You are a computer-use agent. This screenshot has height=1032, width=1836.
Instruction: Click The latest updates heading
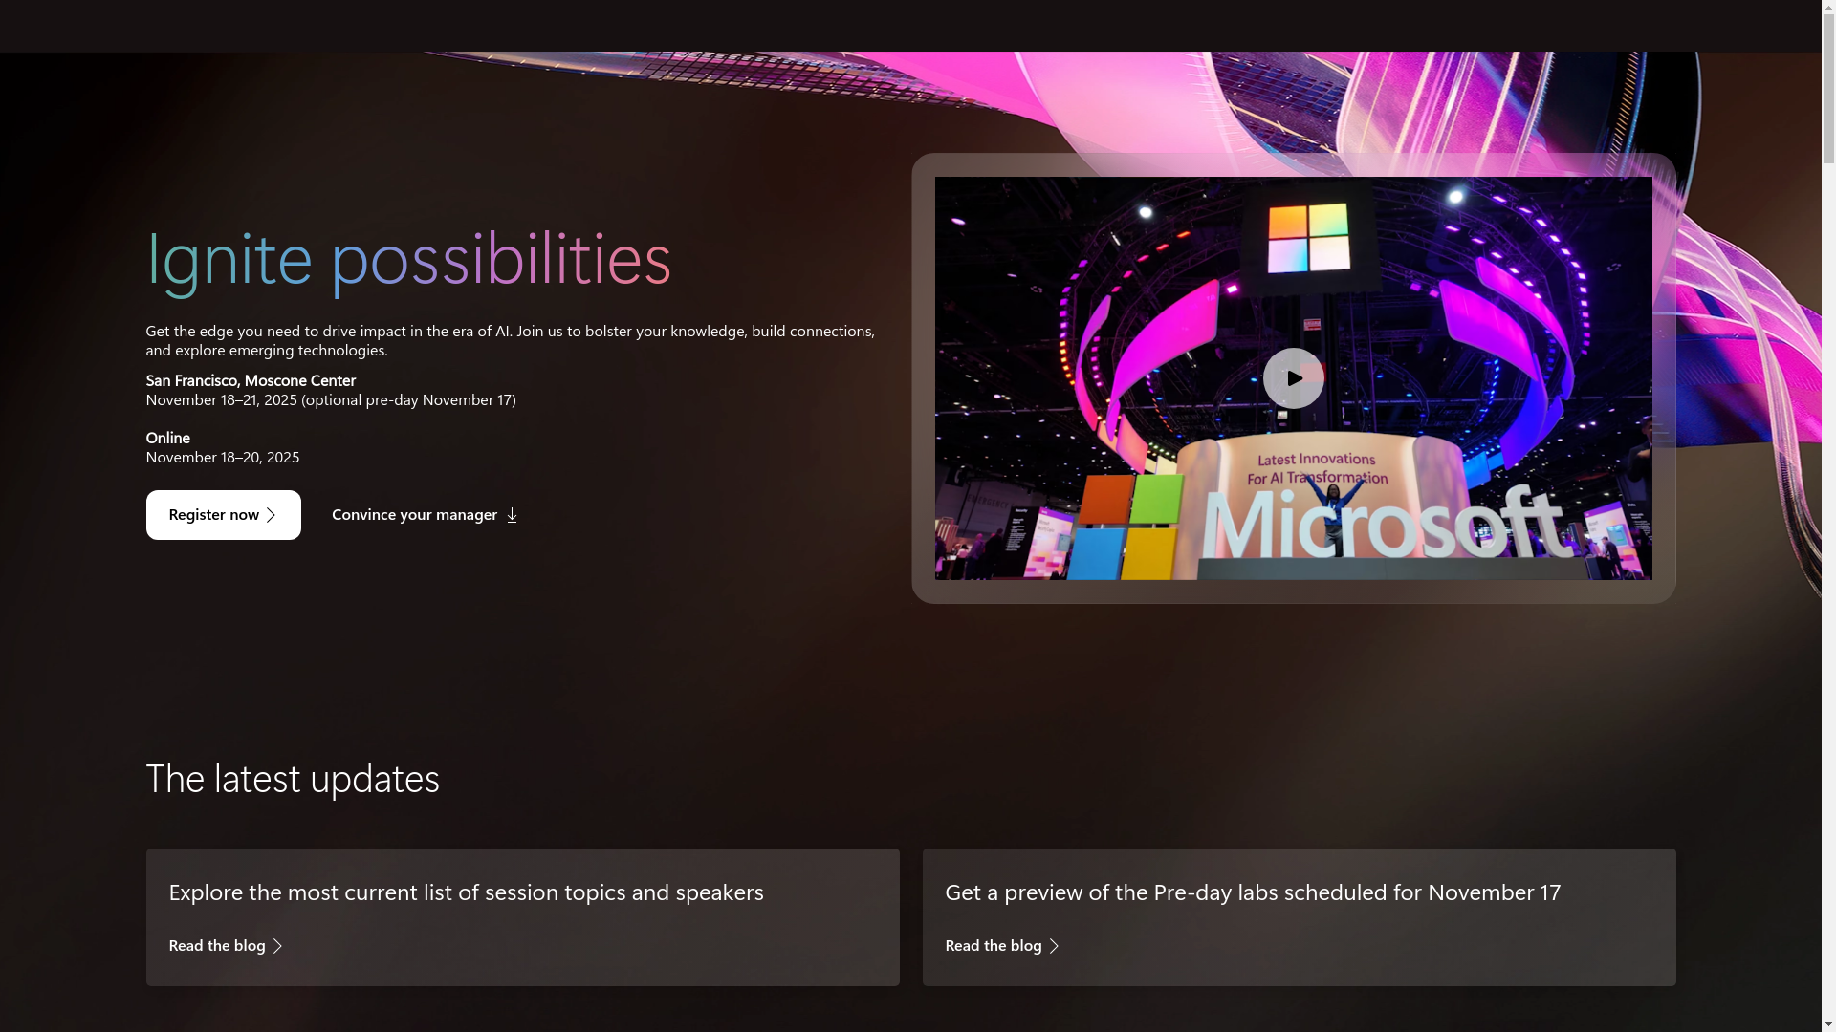pos(293,778)
